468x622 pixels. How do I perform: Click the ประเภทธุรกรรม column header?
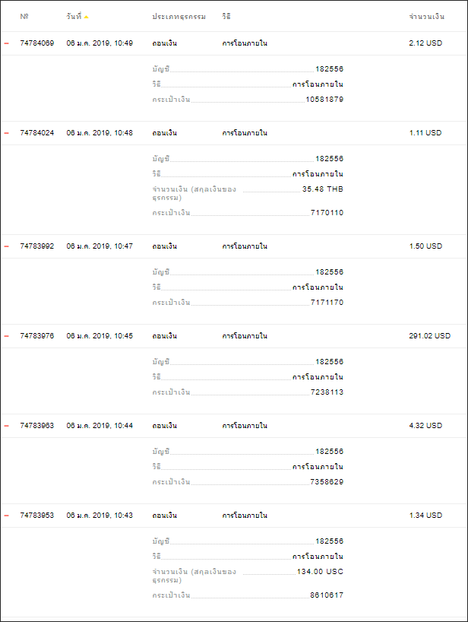(179, 17)
